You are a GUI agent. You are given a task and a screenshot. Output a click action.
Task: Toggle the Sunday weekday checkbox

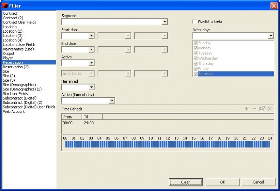[x=196, y=43]
